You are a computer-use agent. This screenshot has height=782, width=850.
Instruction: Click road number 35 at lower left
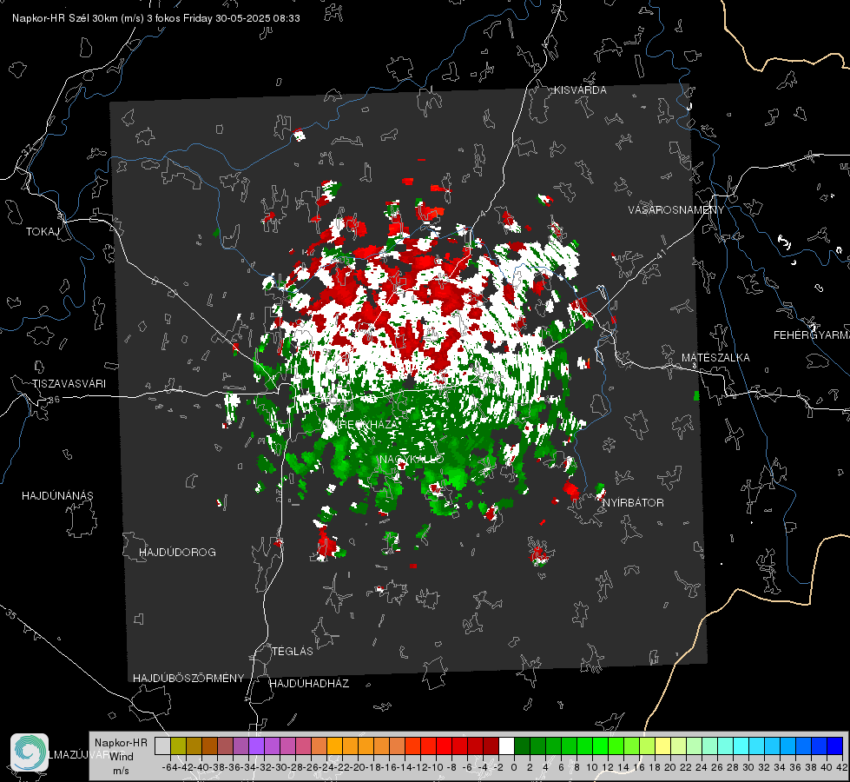(x=10, y=614)
